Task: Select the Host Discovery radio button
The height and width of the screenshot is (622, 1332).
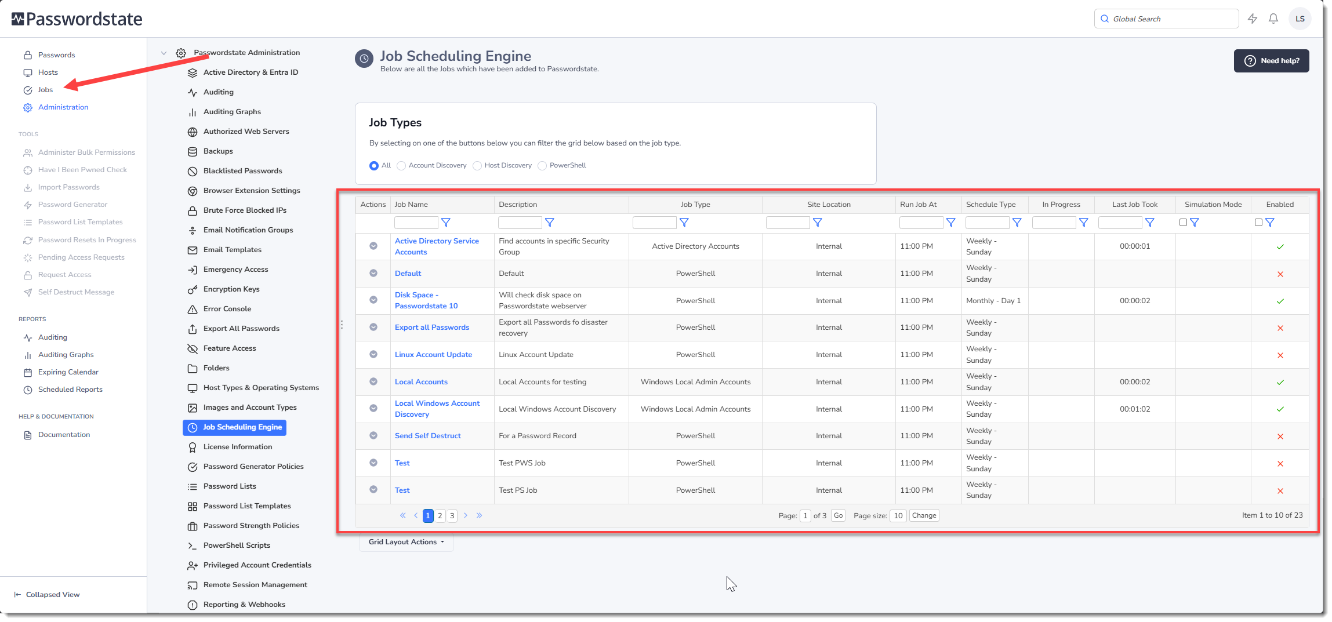Action: pyautogui.click(x=477, y=166)
